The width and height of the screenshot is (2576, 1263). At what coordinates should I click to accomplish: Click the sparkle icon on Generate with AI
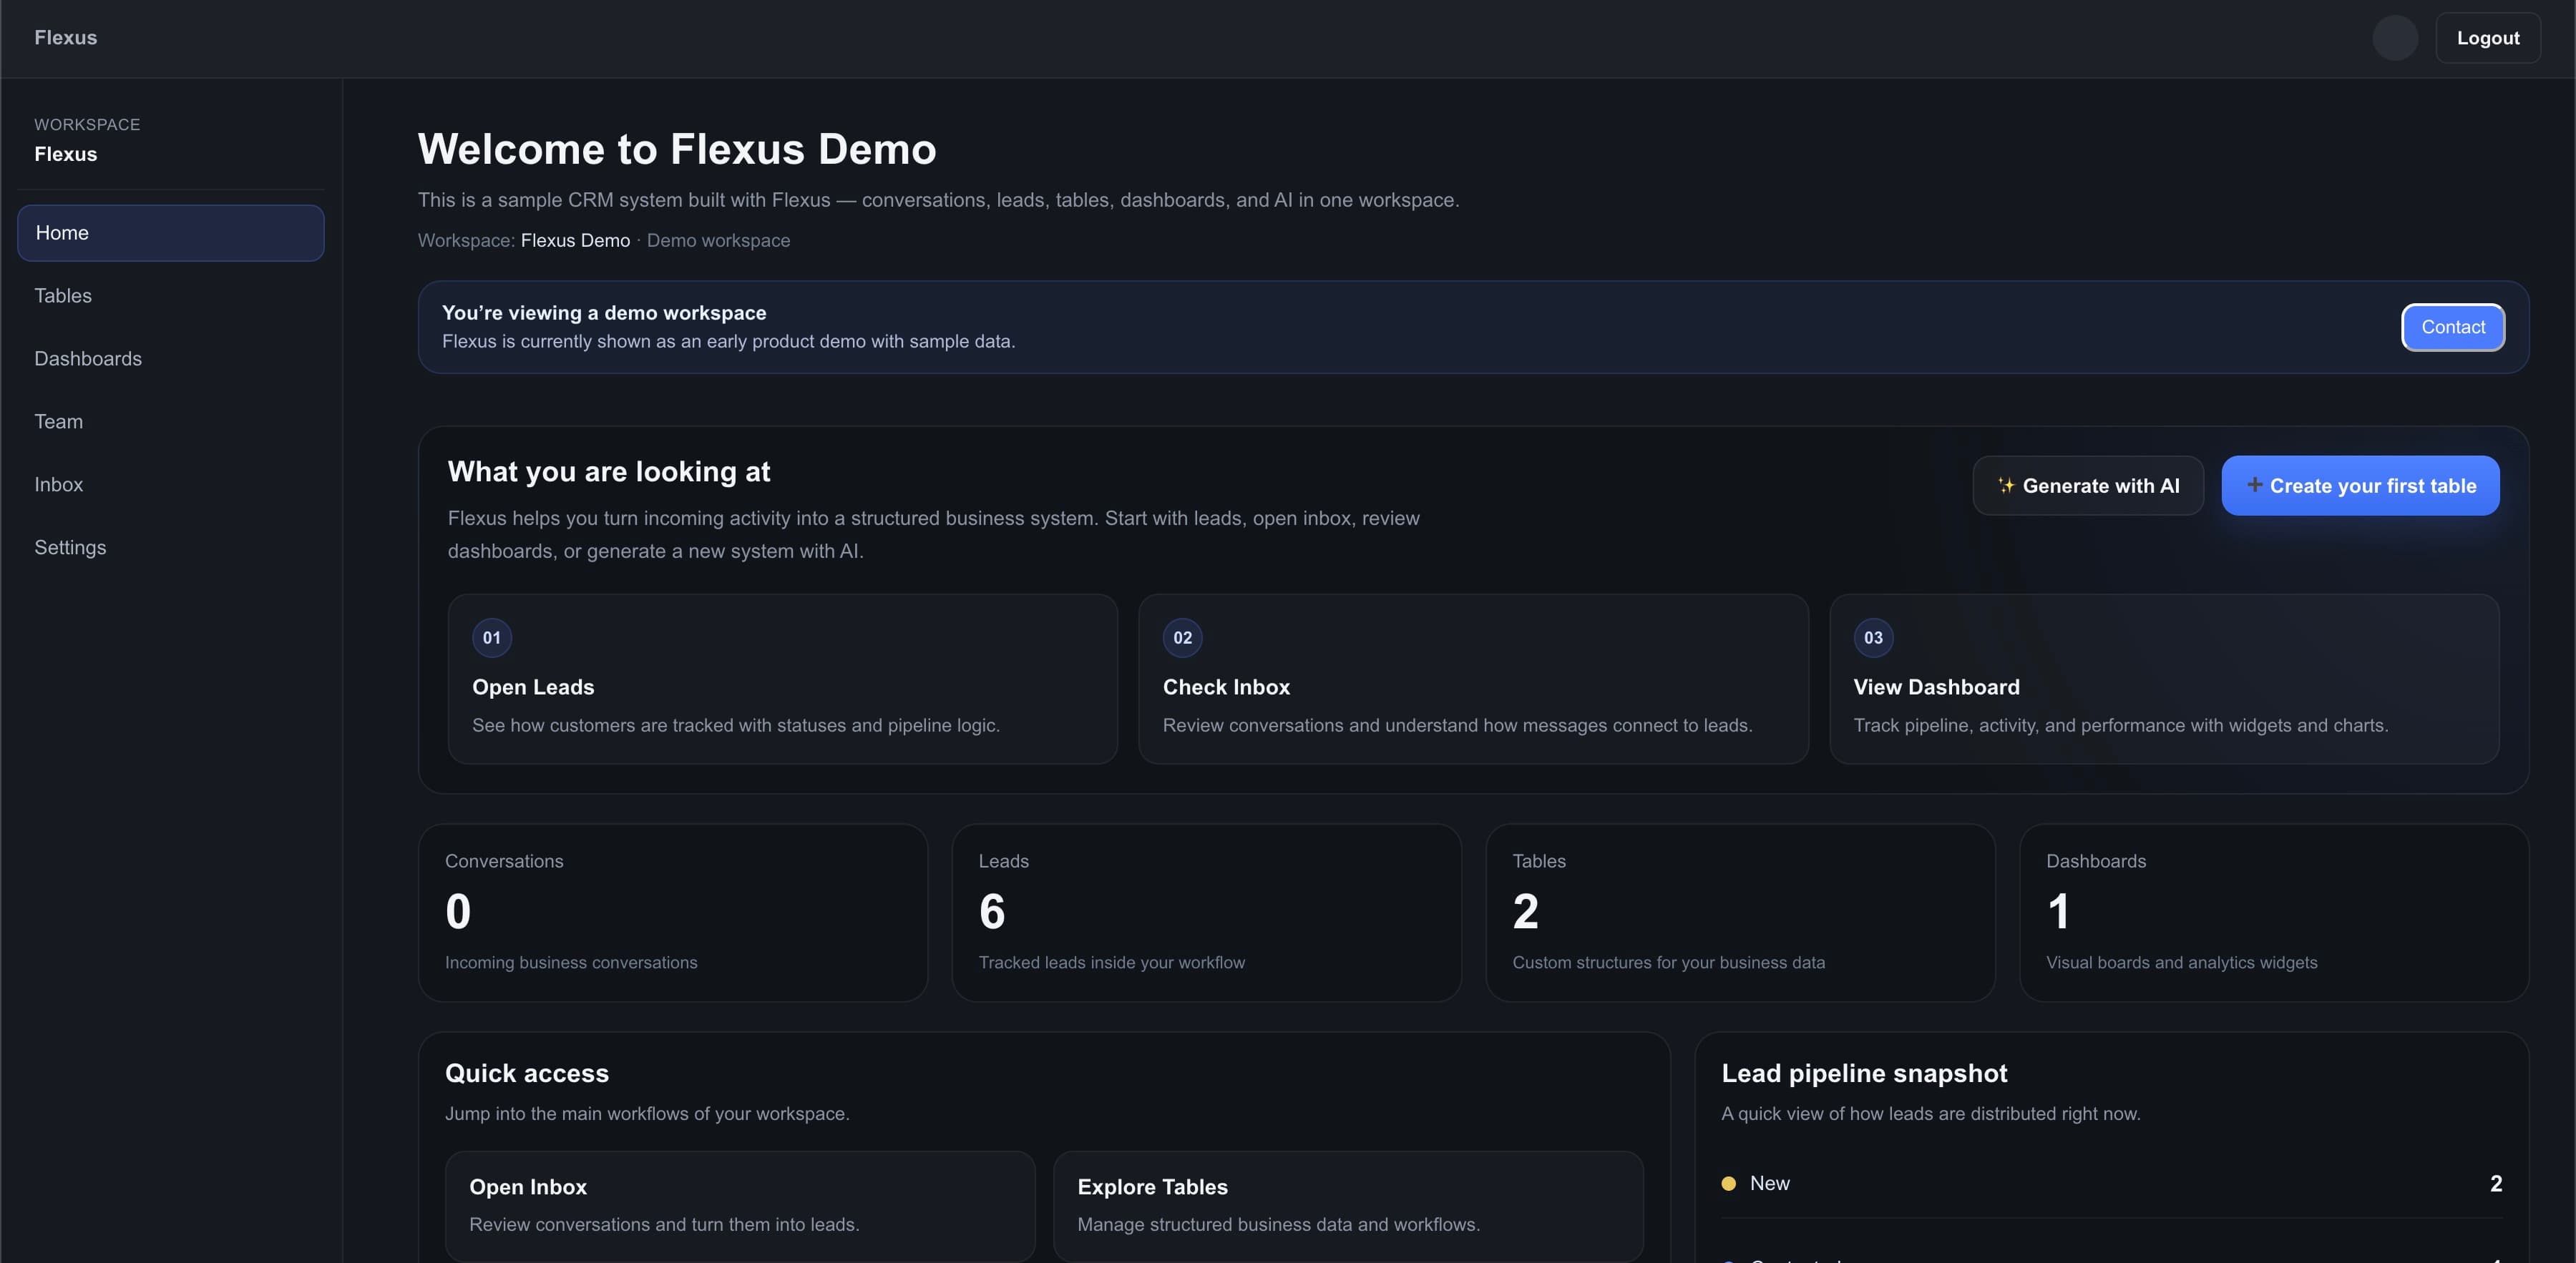click(2006, 486)
